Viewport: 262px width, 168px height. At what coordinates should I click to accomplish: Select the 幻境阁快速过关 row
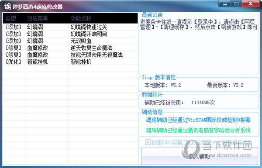tap(70, 27)
